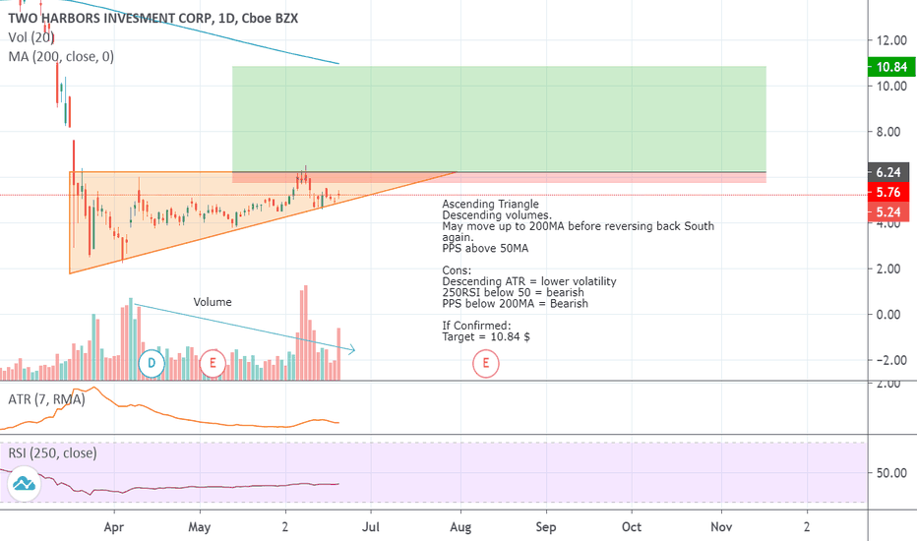Click the 50.00 RSI axis label
The height and width of the screenshot is (541, 917).
(x=891, y=473)
